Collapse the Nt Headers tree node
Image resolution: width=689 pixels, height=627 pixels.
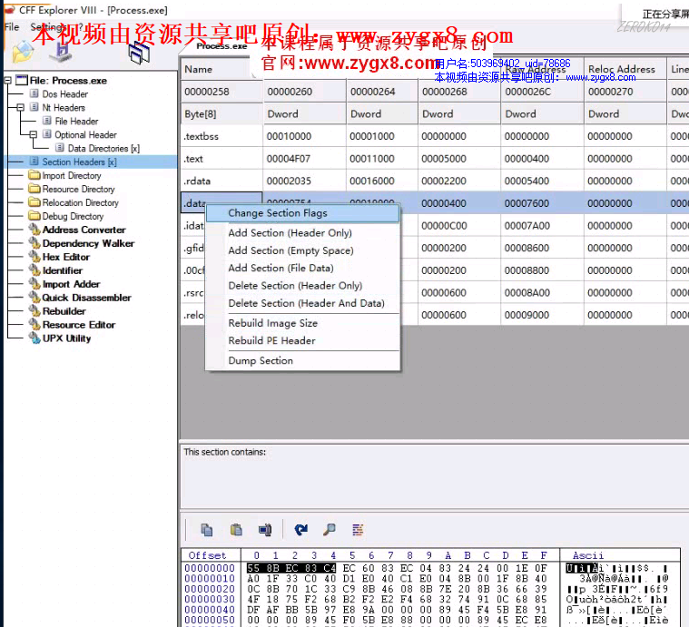20,107
